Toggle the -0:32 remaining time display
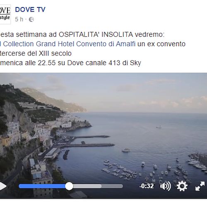The height and width of the screenshot is (207, 207). pos(147,186)
